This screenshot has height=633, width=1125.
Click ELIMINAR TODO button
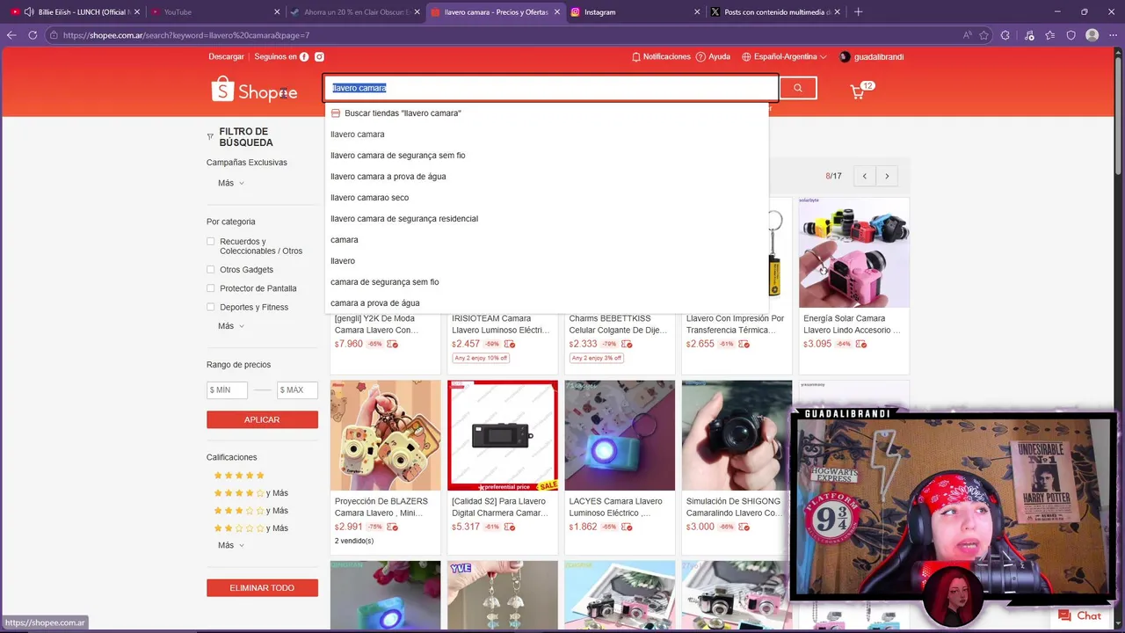point(262,588)
